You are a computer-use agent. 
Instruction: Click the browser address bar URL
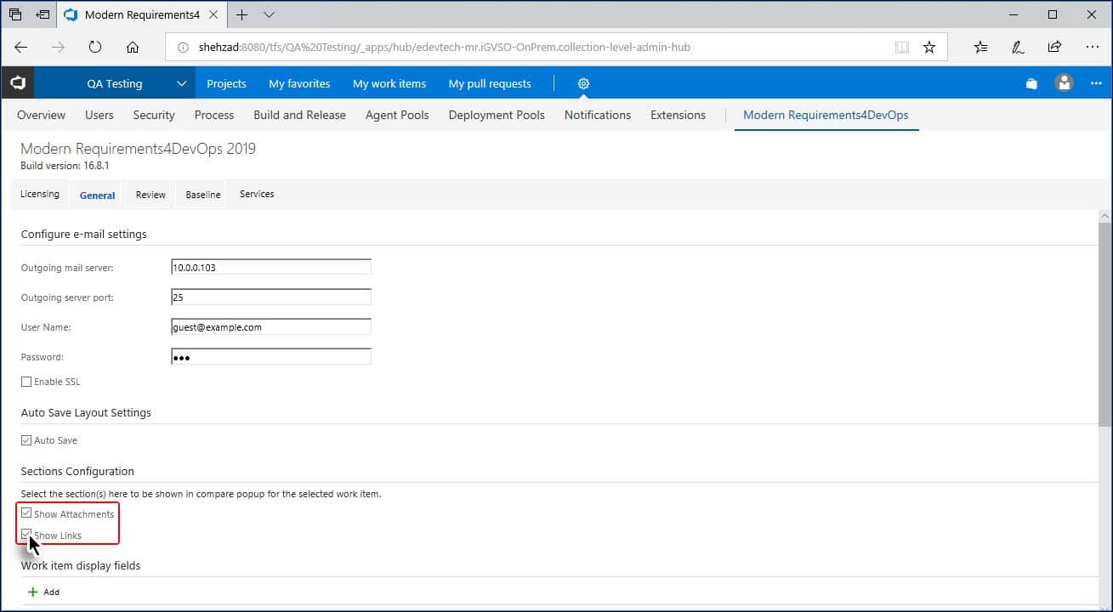(443, 48)
